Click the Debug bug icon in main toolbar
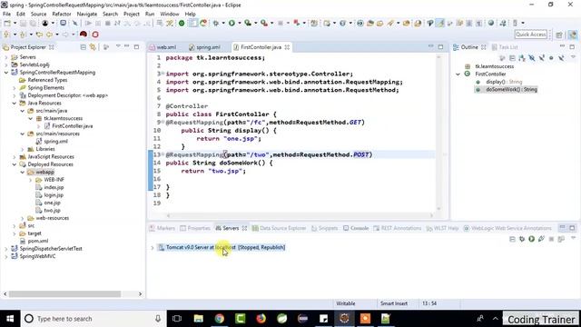581x327 pixels. (x=216, y=23)
